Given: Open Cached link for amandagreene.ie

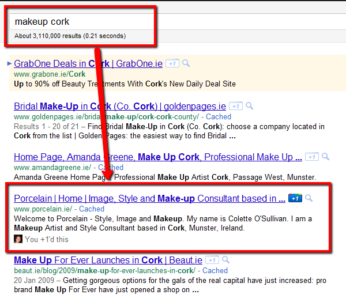Looking at the screenshot, I should [111, 168].
